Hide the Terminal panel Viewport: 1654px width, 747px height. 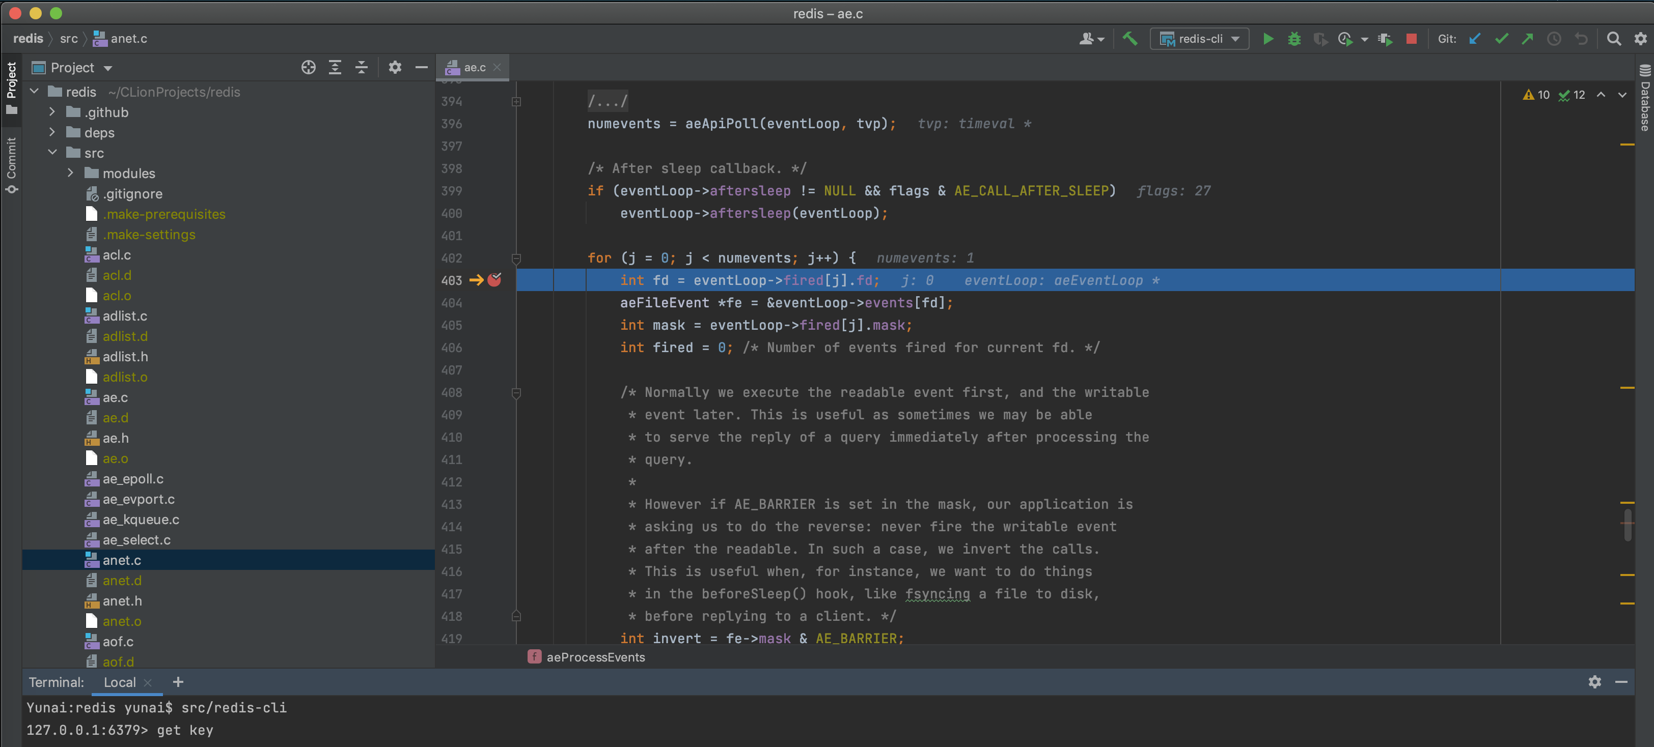tap(1620, 681)
